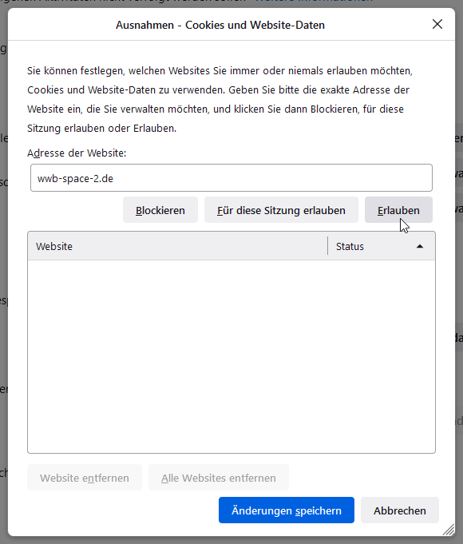Sort the list by the Website column header
463x544 pixels.
(x=177, y=246)
